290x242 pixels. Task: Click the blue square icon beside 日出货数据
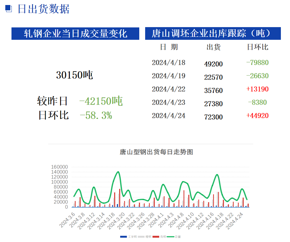(9, 9)
